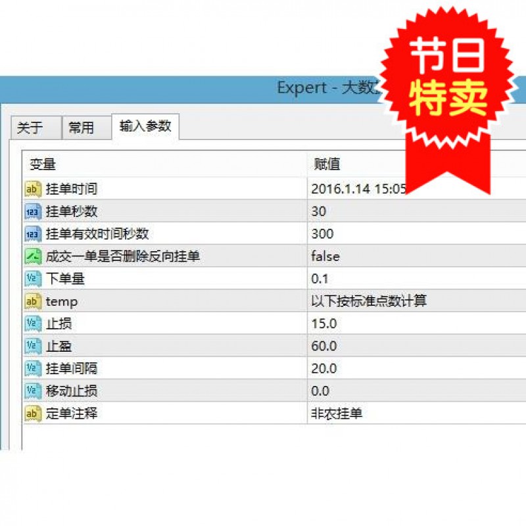The width and height of the screenshot is (526, 526).
Task: Click the boolean icon beside 成交一单是否删除反向挂单
Action: click(33, 256)
